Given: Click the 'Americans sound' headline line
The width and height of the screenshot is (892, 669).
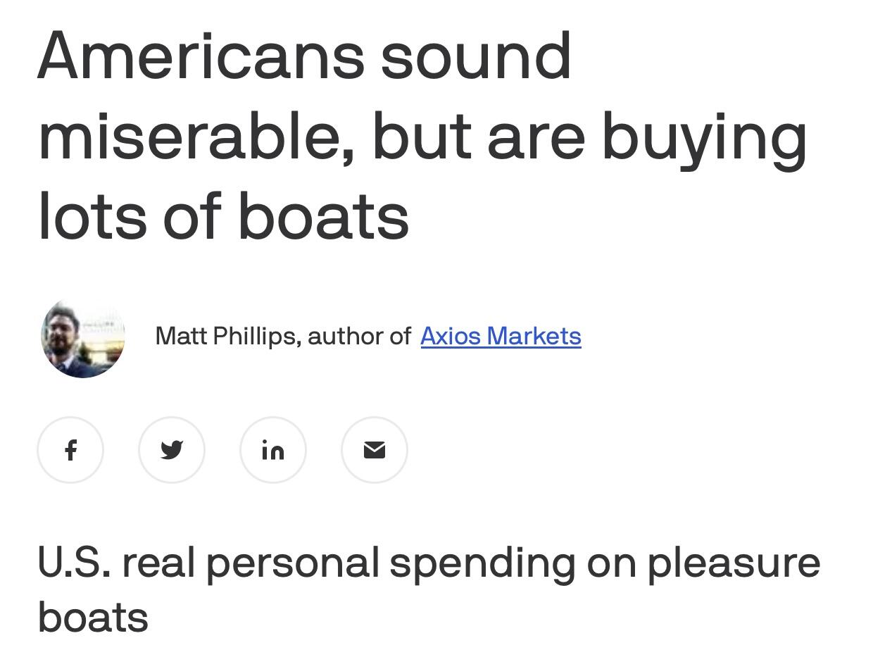Looking at the screenshot, I should point(304,56).
